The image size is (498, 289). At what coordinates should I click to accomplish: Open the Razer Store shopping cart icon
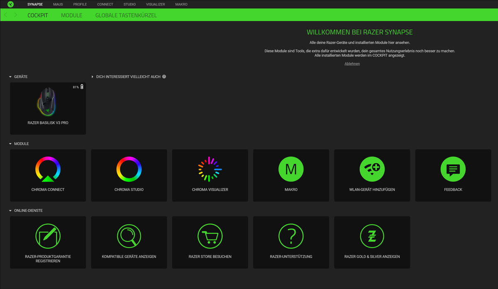(210, 236)
